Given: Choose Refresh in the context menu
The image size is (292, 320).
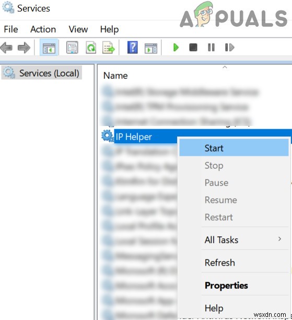Looking at the screenshot, I should 234,262.
